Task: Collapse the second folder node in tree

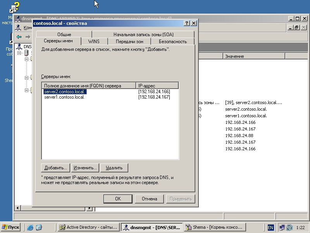Action: coord(26,78)
